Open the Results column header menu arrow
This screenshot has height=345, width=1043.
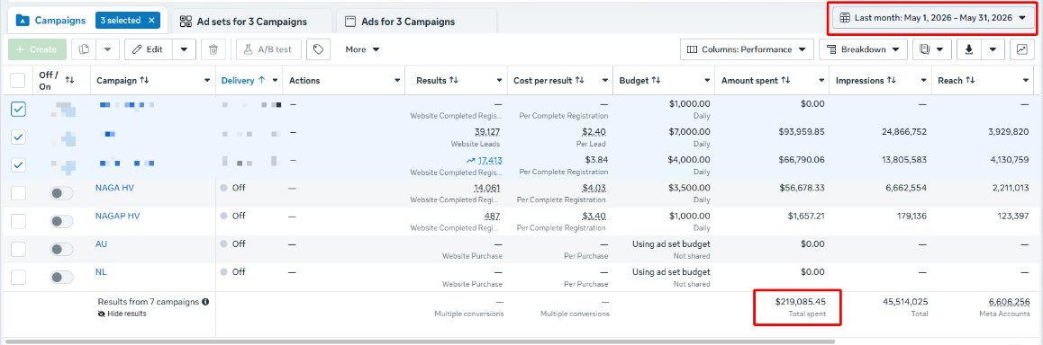click(x=499, y=81)
